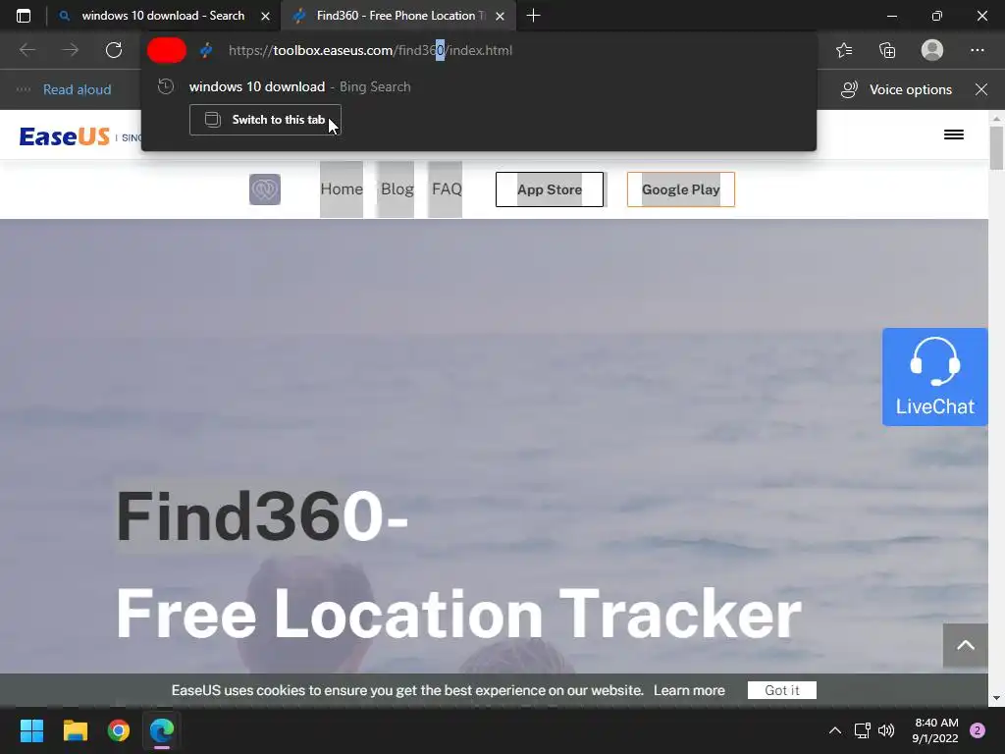Viewport: 1005px width, 754px height.
Task: Close the windows 10 download tab
Action: [265, 16]
